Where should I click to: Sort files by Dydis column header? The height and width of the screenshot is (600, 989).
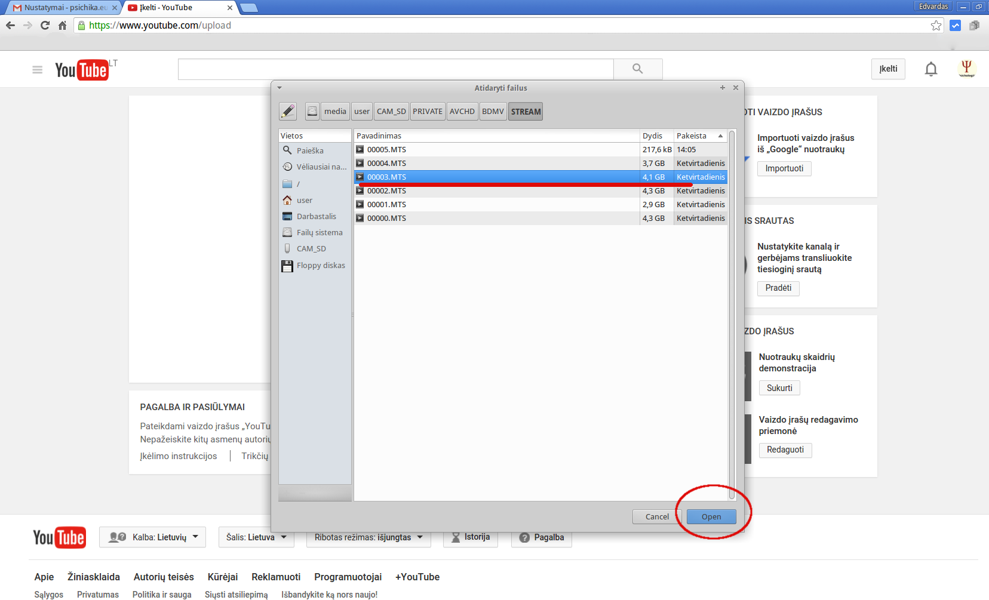coord(657,136)
